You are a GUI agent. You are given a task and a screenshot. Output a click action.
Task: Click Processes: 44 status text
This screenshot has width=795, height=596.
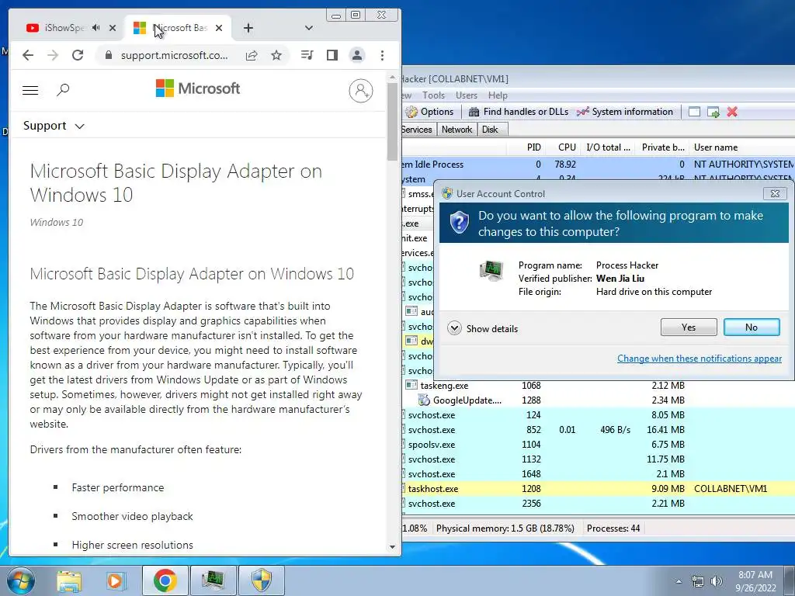pyautogui.click(x=613, y=528)
